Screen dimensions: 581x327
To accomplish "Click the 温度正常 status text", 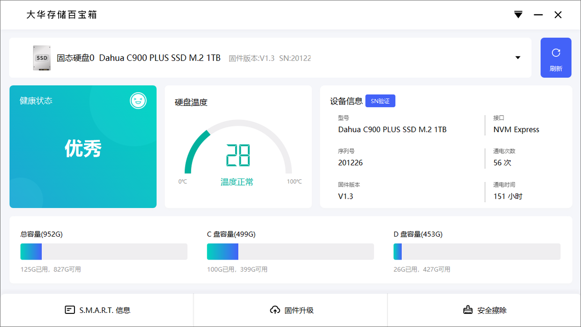I will [237, 182].
